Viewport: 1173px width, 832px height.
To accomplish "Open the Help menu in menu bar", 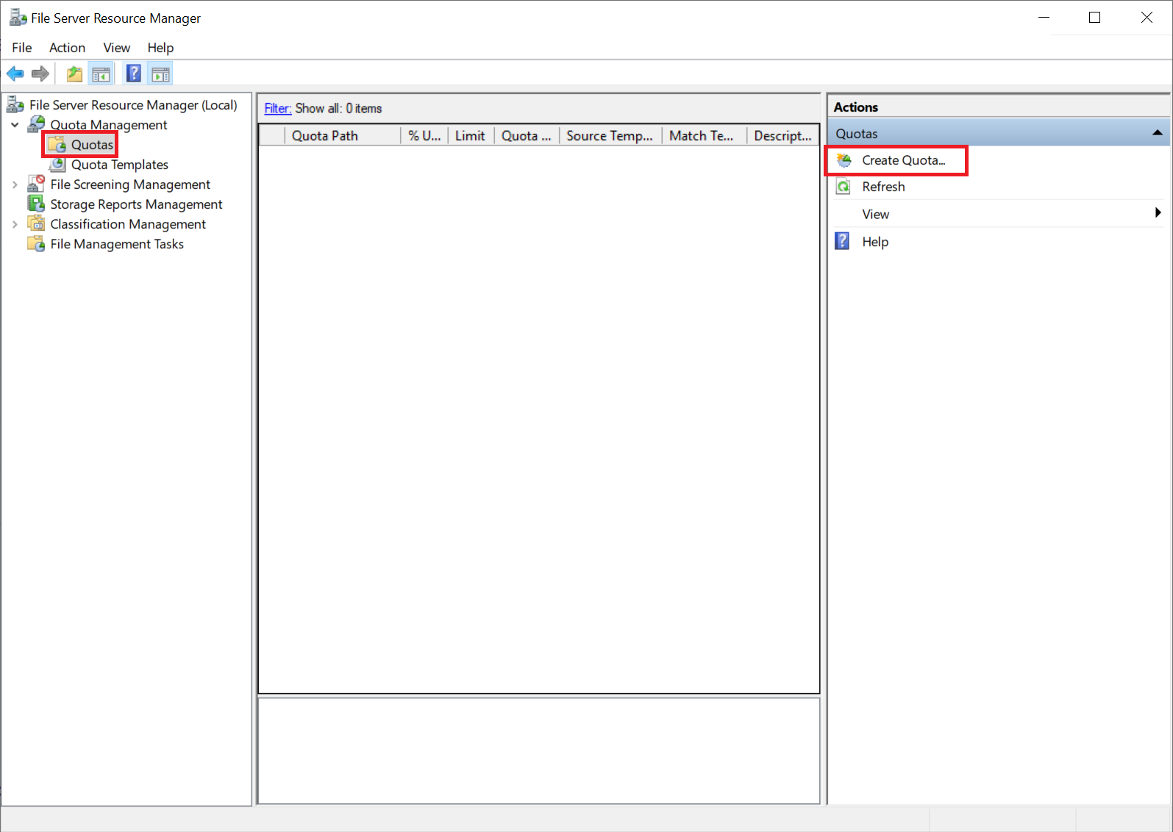I will click(x=160, y=48).
